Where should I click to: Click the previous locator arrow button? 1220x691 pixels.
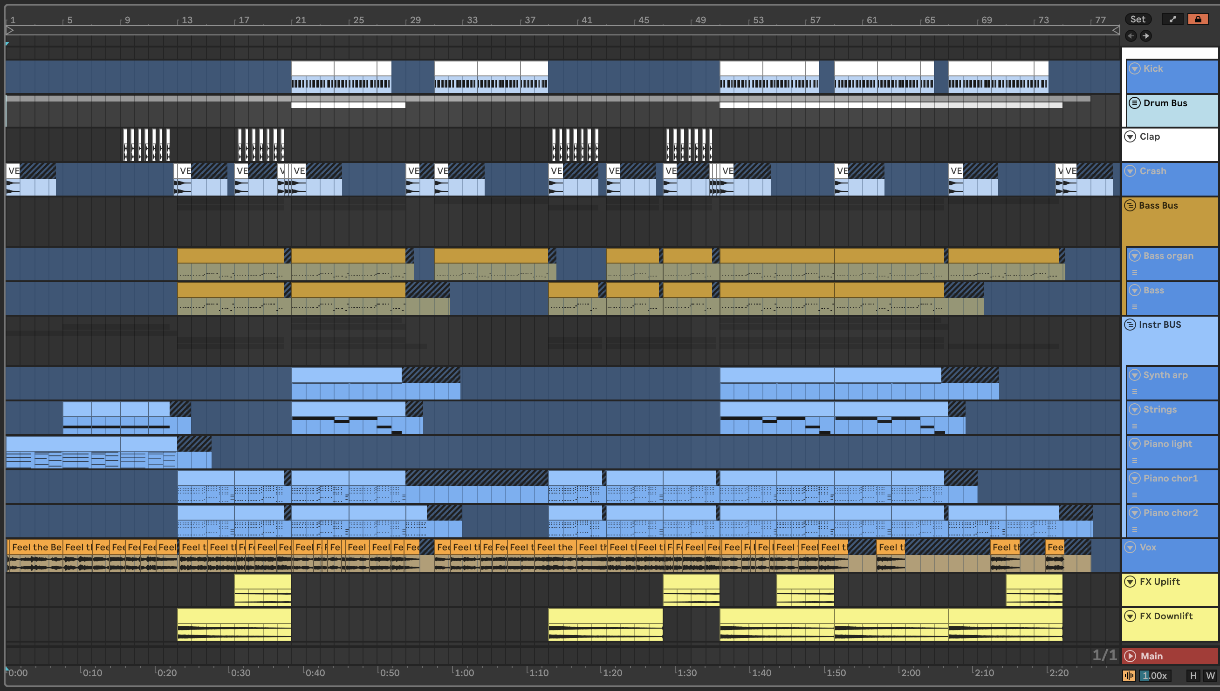[1131, 35]
